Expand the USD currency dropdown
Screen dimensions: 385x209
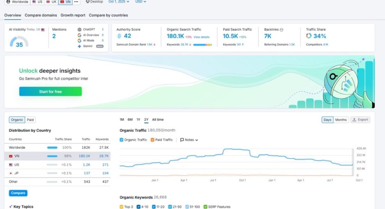(141, 2)
